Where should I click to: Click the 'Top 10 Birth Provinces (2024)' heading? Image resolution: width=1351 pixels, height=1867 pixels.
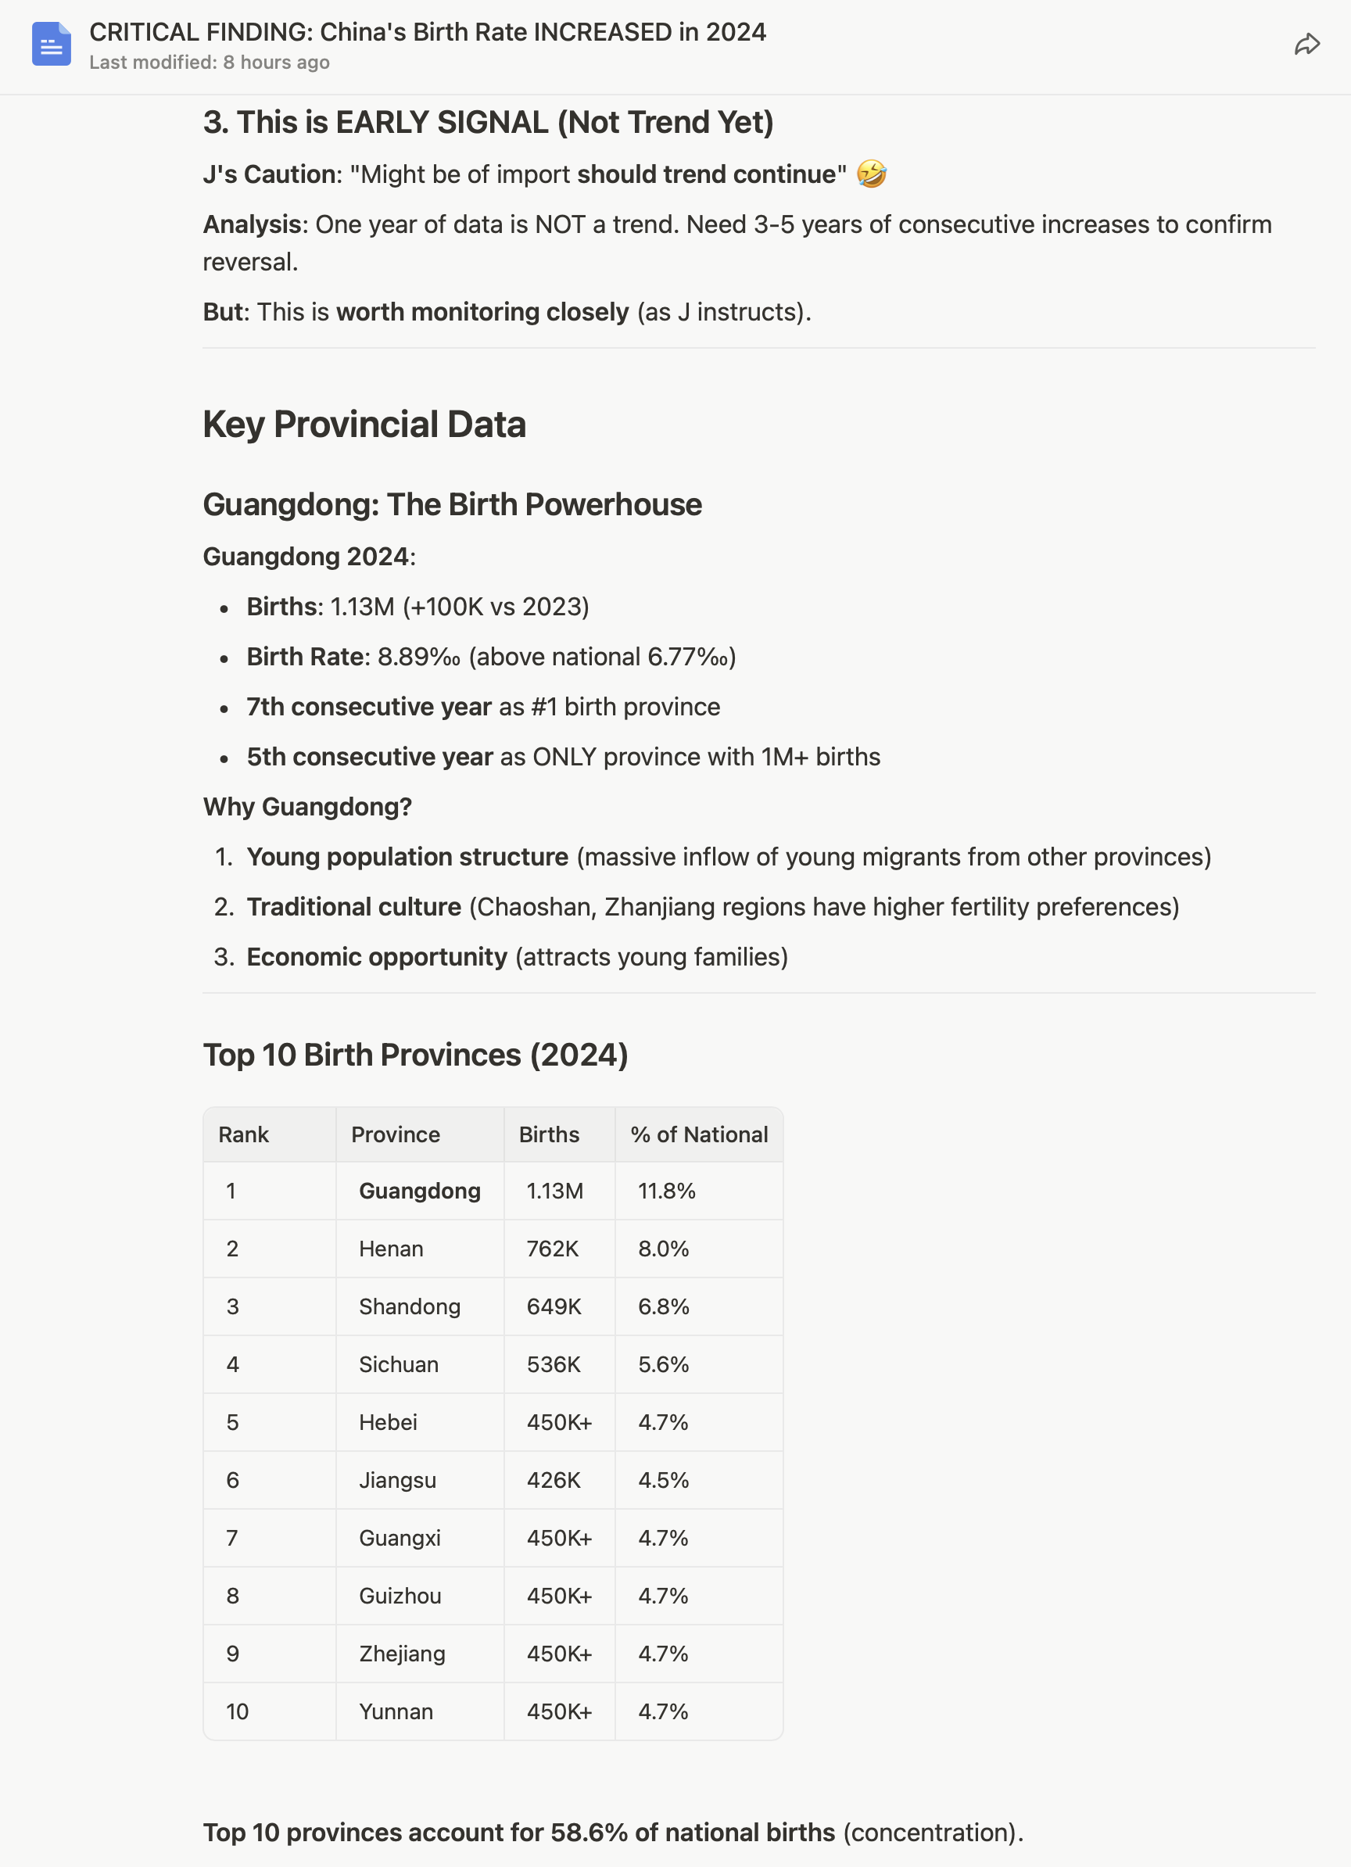(x=415, y=1055)
